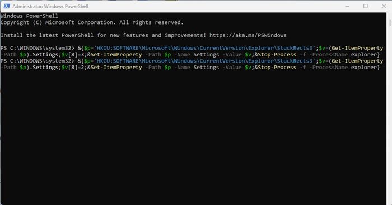Click 'Set-ItemProperty' in the second command
392x205 pixels.
(x=116, y=68)
